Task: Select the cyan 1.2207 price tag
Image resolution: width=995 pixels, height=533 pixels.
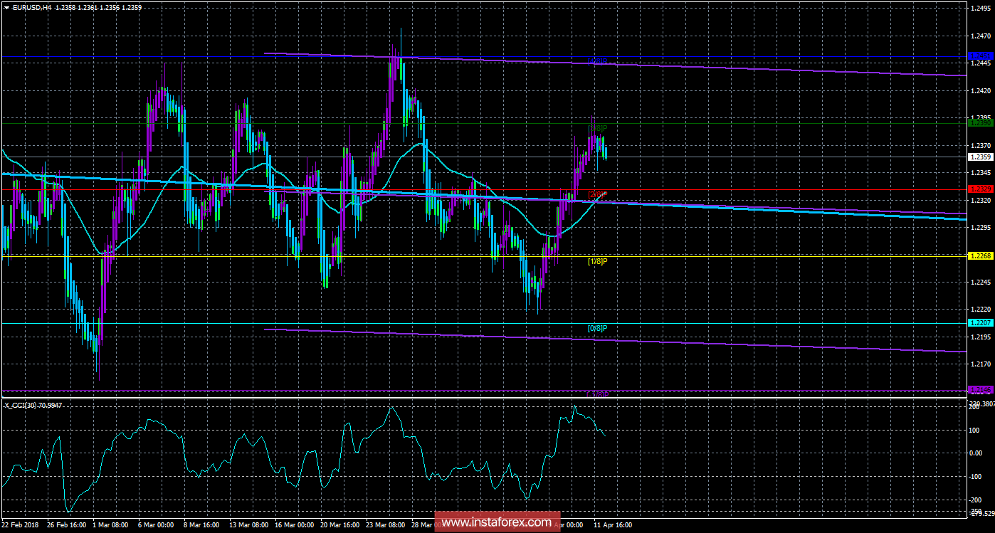Action: pyautogui.click(x=980, y=323)
